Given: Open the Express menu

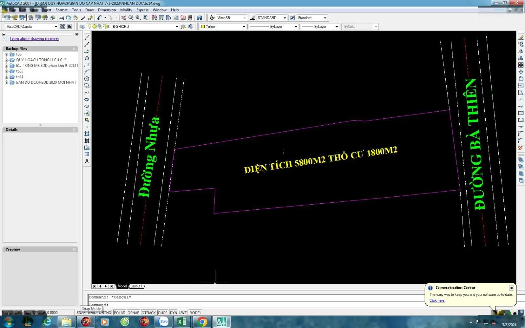Looking at the screenshot, I should 142,10.
